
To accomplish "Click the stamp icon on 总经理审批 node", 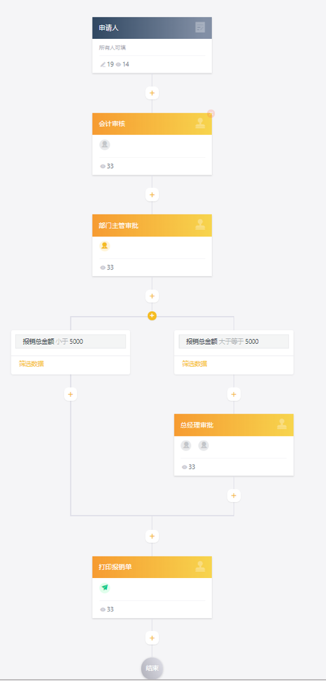I will (x=282, y=423).
